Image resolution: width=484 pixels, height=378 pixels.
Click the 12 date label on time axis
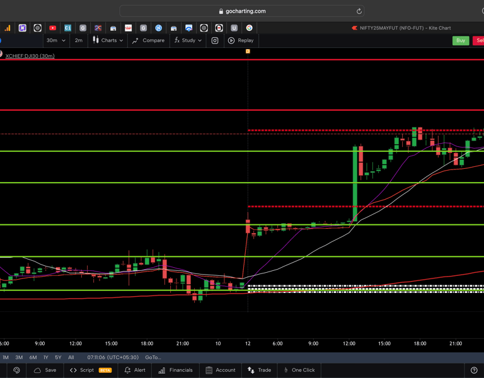248,343
